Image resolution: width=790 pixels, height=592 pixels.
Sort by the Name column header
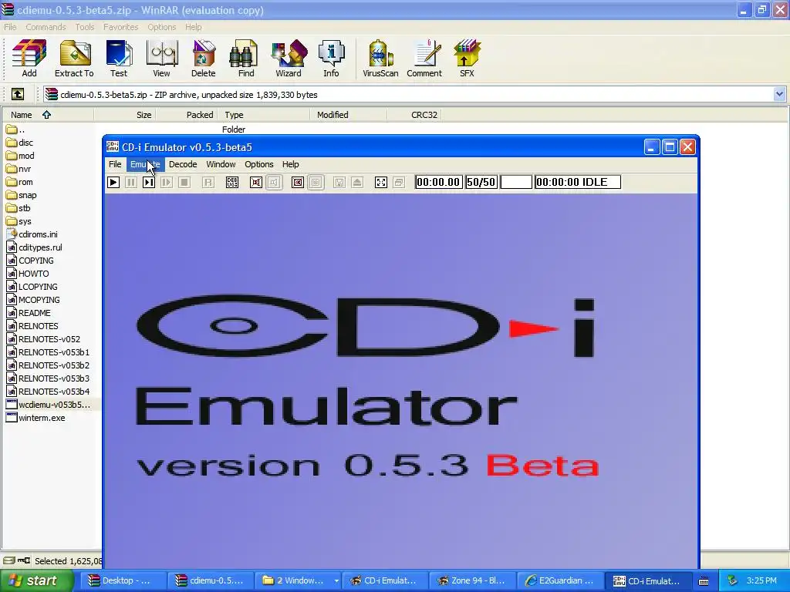coord(47,115)
